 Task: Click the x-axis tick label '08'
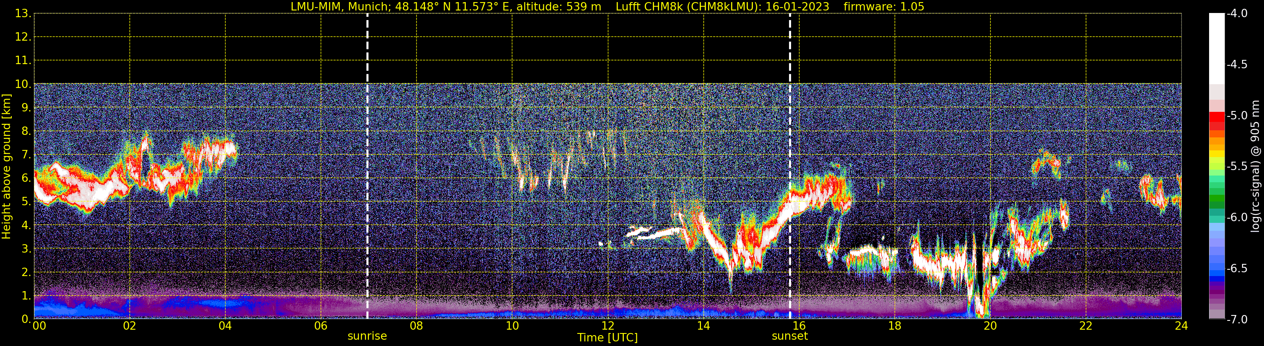[416, 326]
